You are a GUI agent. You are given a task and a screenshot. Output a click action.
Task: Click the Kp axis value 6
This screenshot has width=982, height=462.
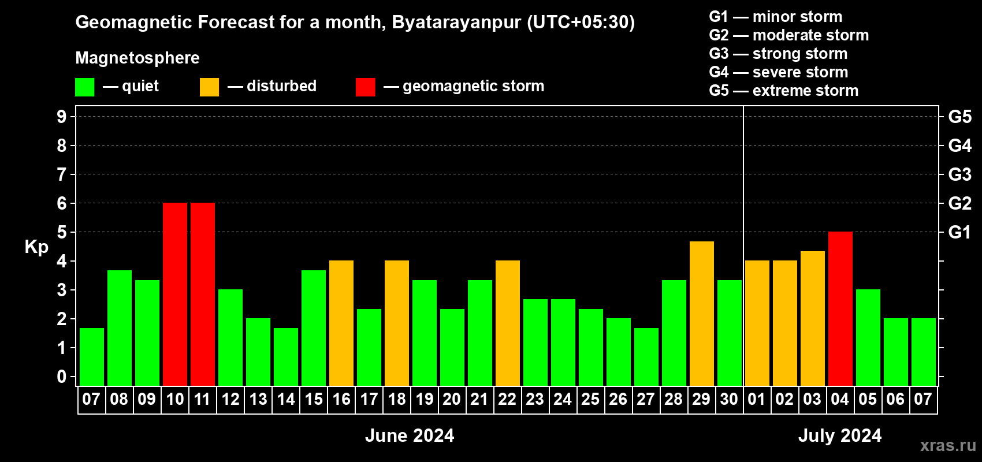62,203
